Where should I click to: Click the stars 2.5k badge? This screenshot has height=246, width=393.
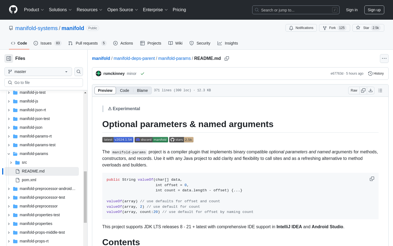181,140
